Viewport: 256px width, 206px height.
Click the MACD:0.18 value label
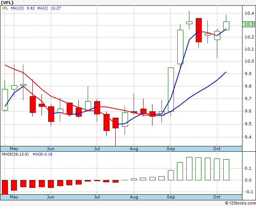(43, 154)
